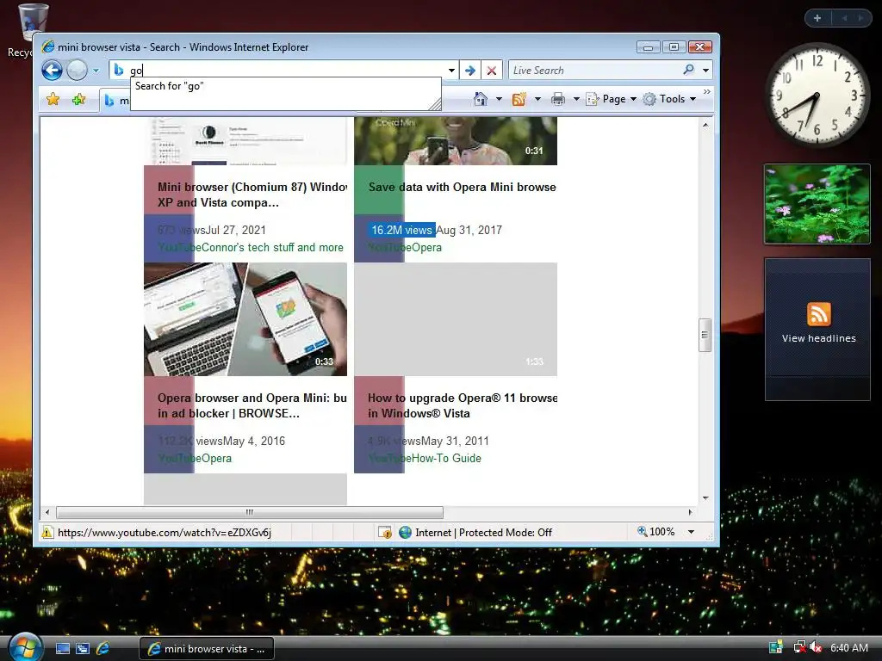
Task: Stop page loading with red X
Action: pos(492,71)
